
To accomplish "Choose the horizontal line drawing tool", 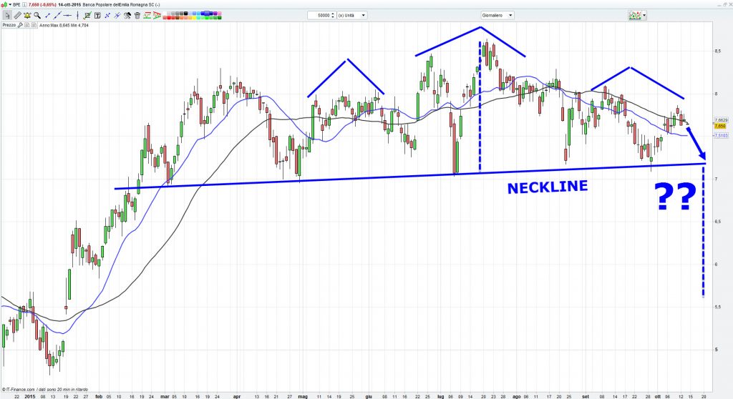I will 67,15.
